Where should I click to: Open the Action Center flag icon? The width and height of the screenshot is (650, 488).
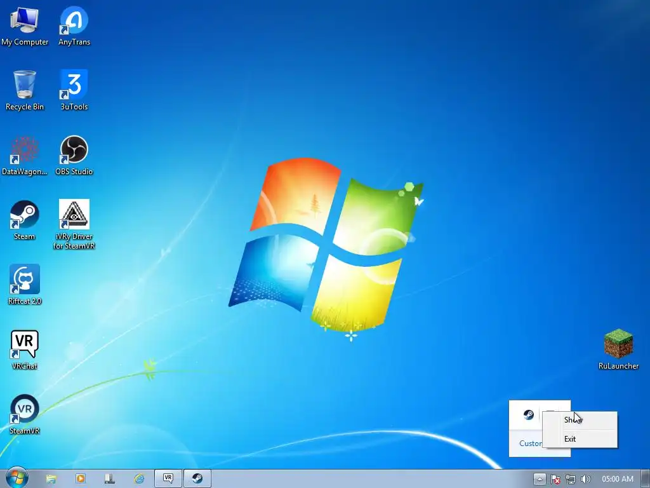(555, 479)
